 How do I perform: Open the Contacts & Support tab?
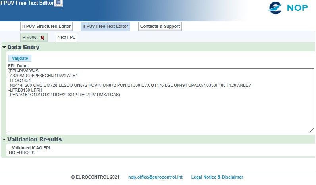click(x=160, y=26)
